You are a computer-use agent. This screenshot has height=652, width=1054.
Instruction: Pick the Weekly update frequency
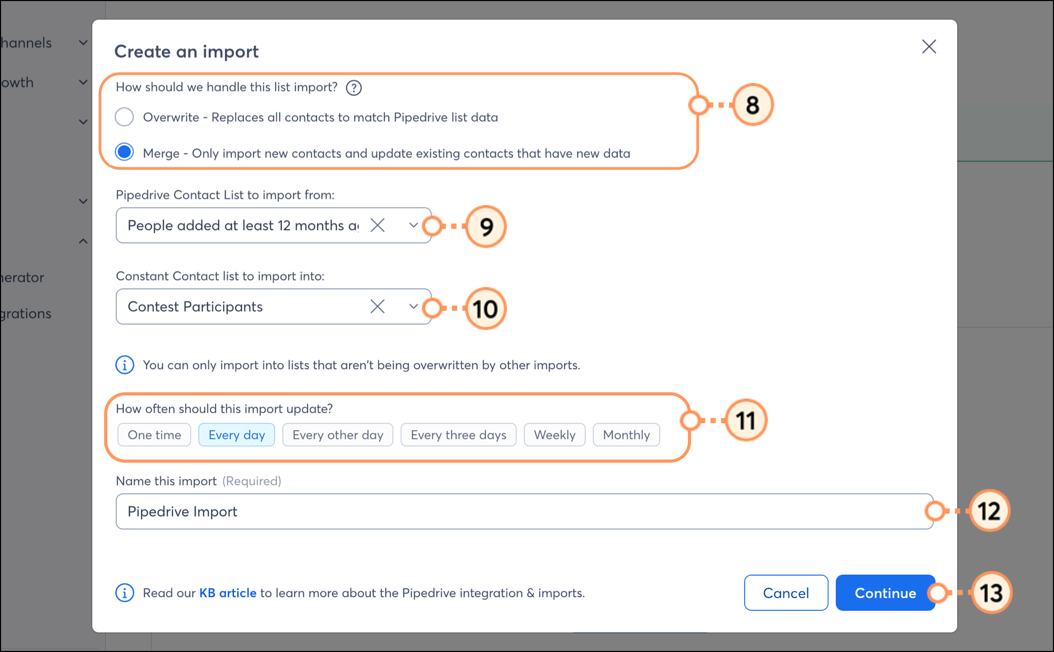coord(554,435)
